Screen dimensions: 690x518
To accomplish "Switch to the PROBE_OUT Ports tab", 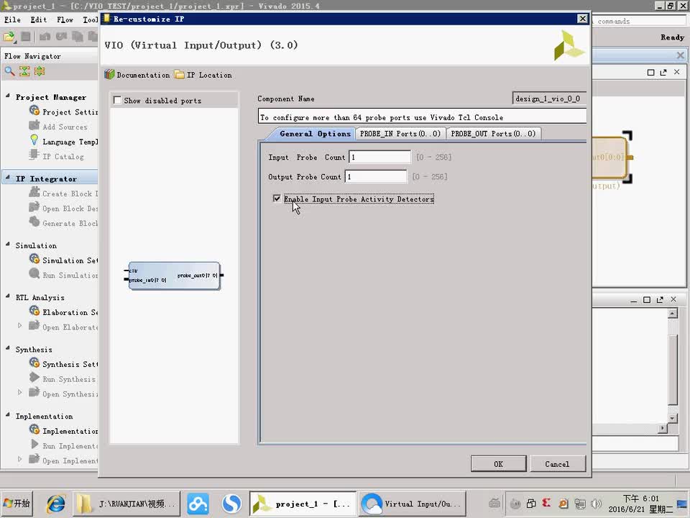I will click(x=493, y=134).
